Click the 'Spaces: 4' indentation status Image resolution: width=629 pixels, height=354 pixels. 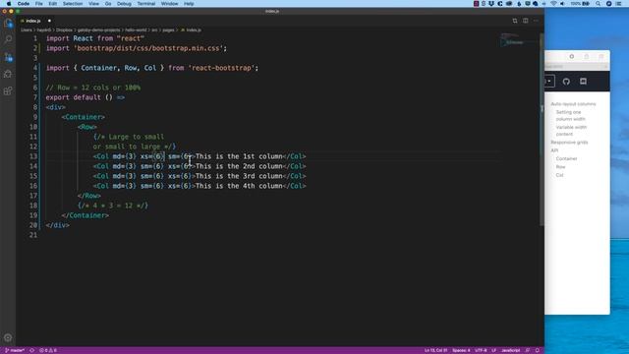click(461, 350)
